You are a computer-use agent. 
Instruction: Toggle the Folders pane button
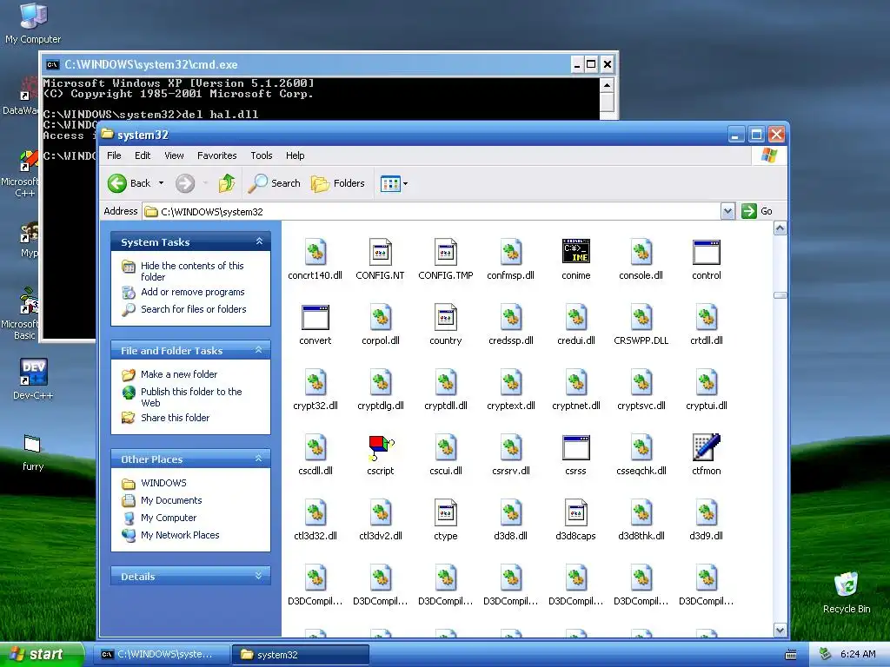tap(338, 183)
